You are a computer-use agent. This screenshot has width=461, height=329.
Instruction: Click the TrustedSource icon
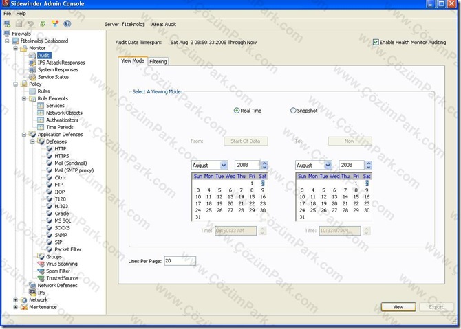point(41,278)
